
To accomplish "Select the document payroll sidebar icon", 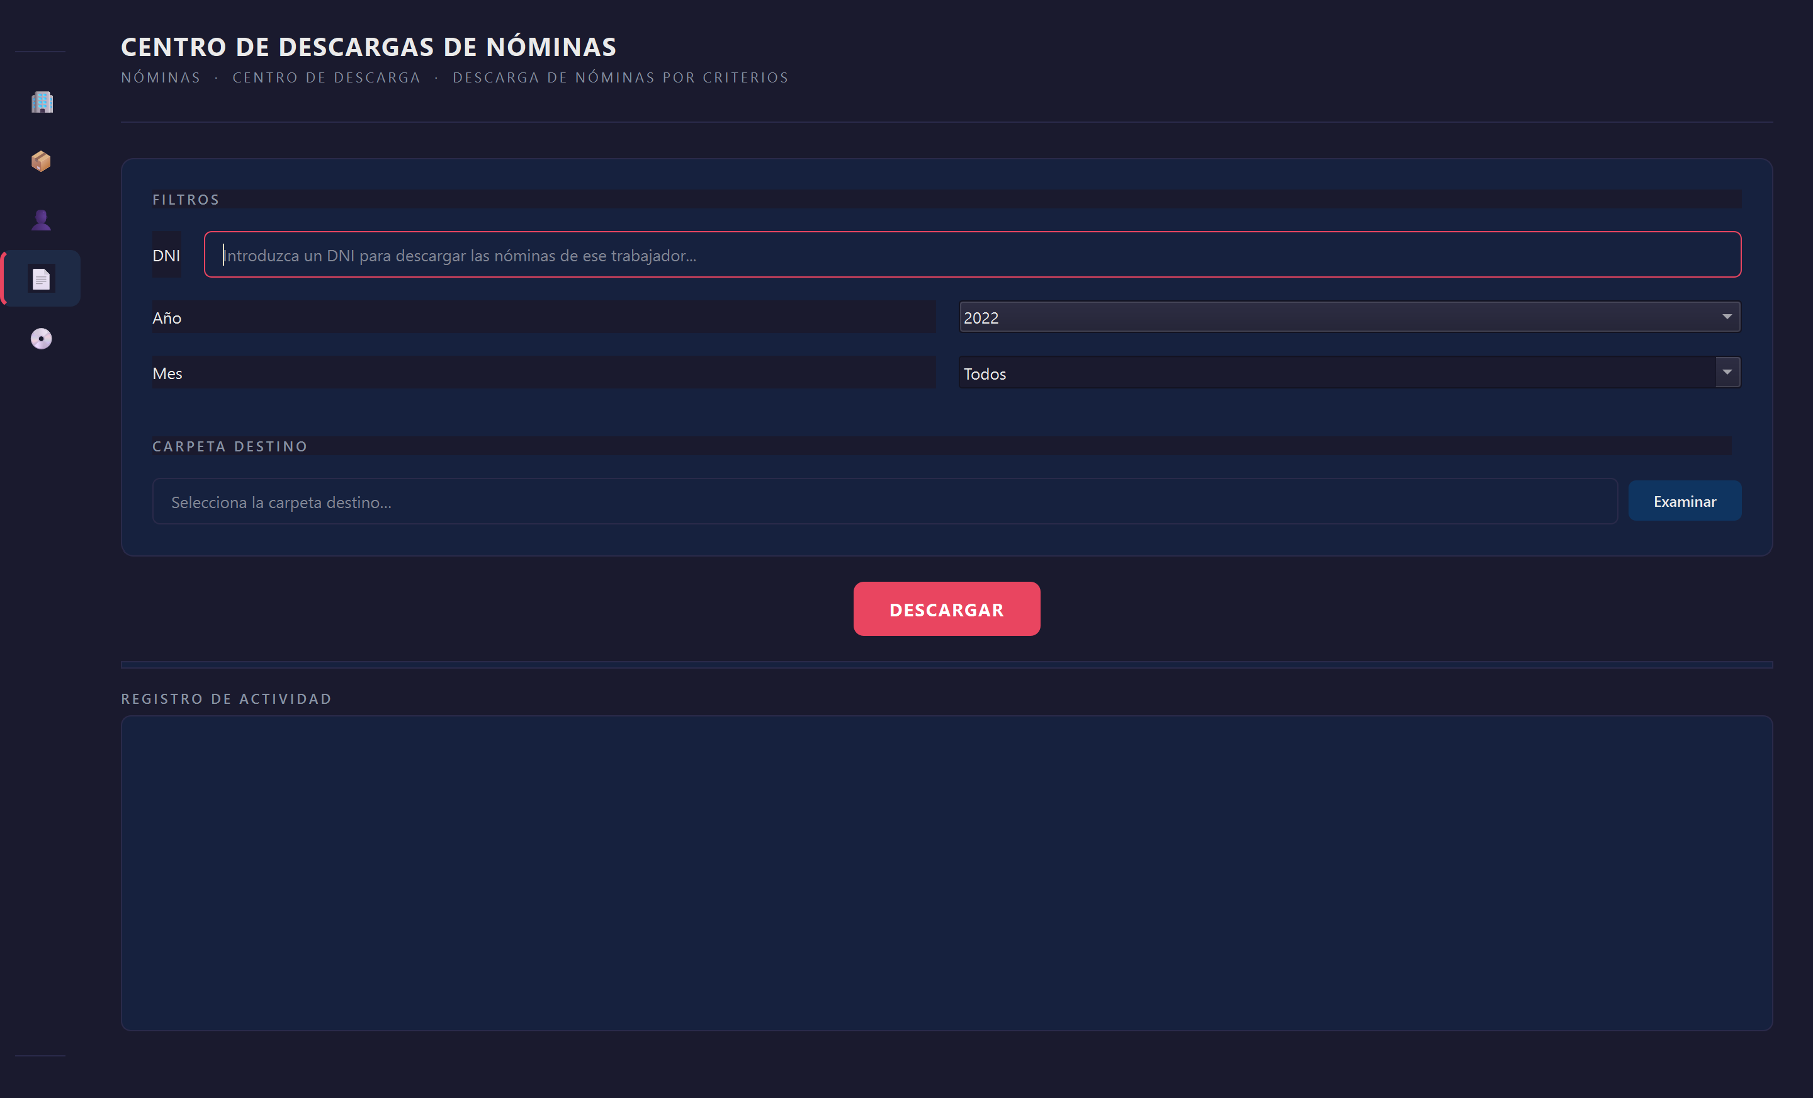I will 41,279.
